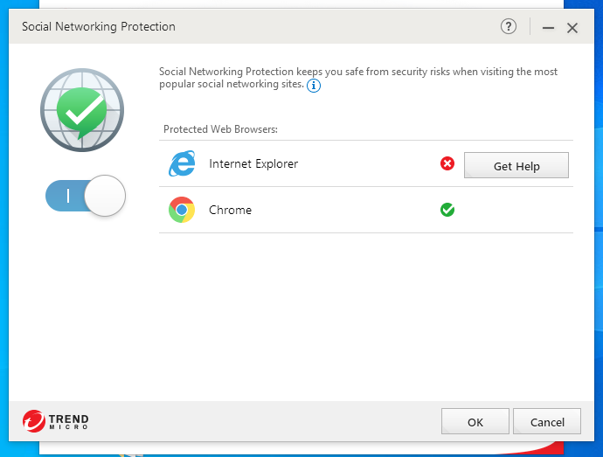Screen dimensions: 603x457
Task: Click the globe with checkmark shield icon
Action: 82,110
